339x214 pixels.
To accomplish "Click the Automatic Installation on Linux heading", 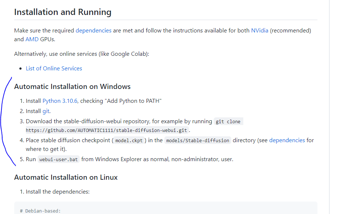I will point(66,178).
